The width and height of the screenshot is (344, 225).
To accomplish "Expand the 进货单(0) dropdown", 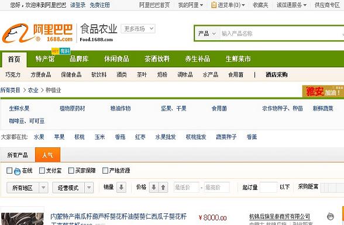I will (231, 5).
